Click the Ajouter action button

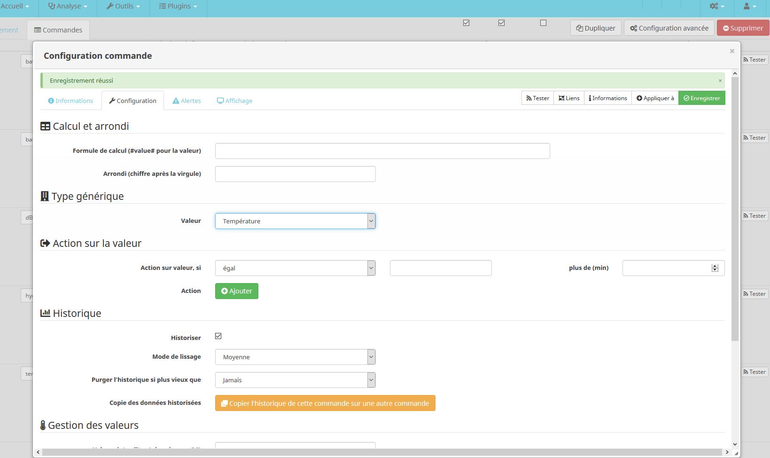coord(237,291)
